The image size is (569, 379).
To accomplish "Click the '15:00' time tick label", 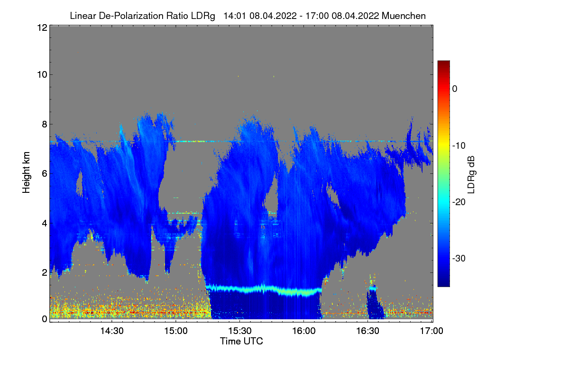I will coord(176,331).
